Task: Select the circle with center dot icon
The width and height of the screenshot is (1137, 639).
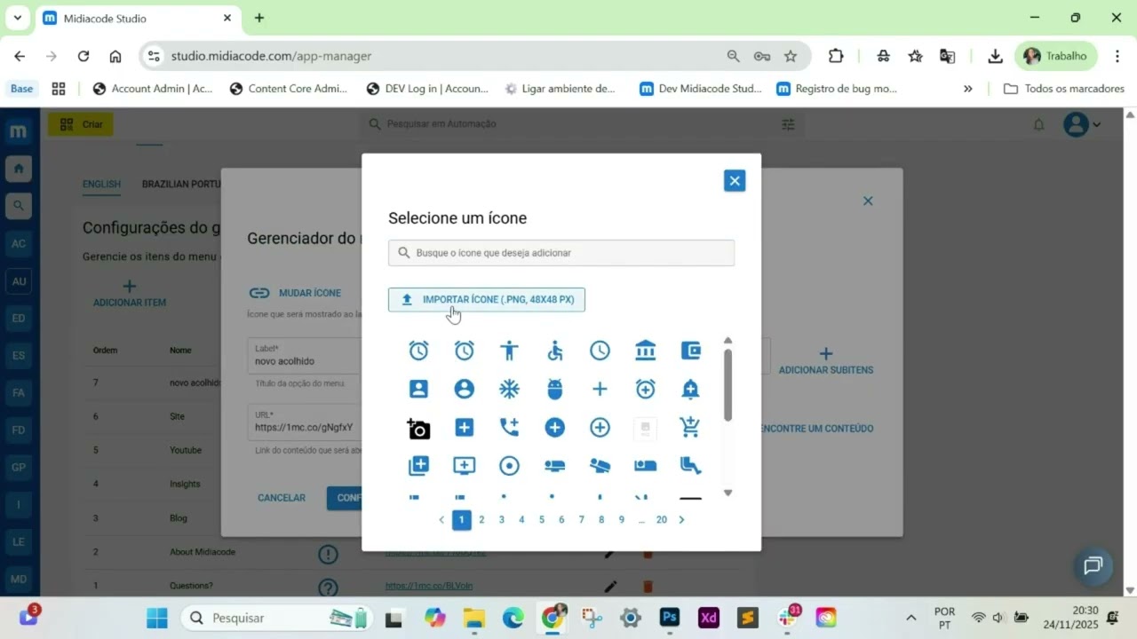Action: click(509, 466)
